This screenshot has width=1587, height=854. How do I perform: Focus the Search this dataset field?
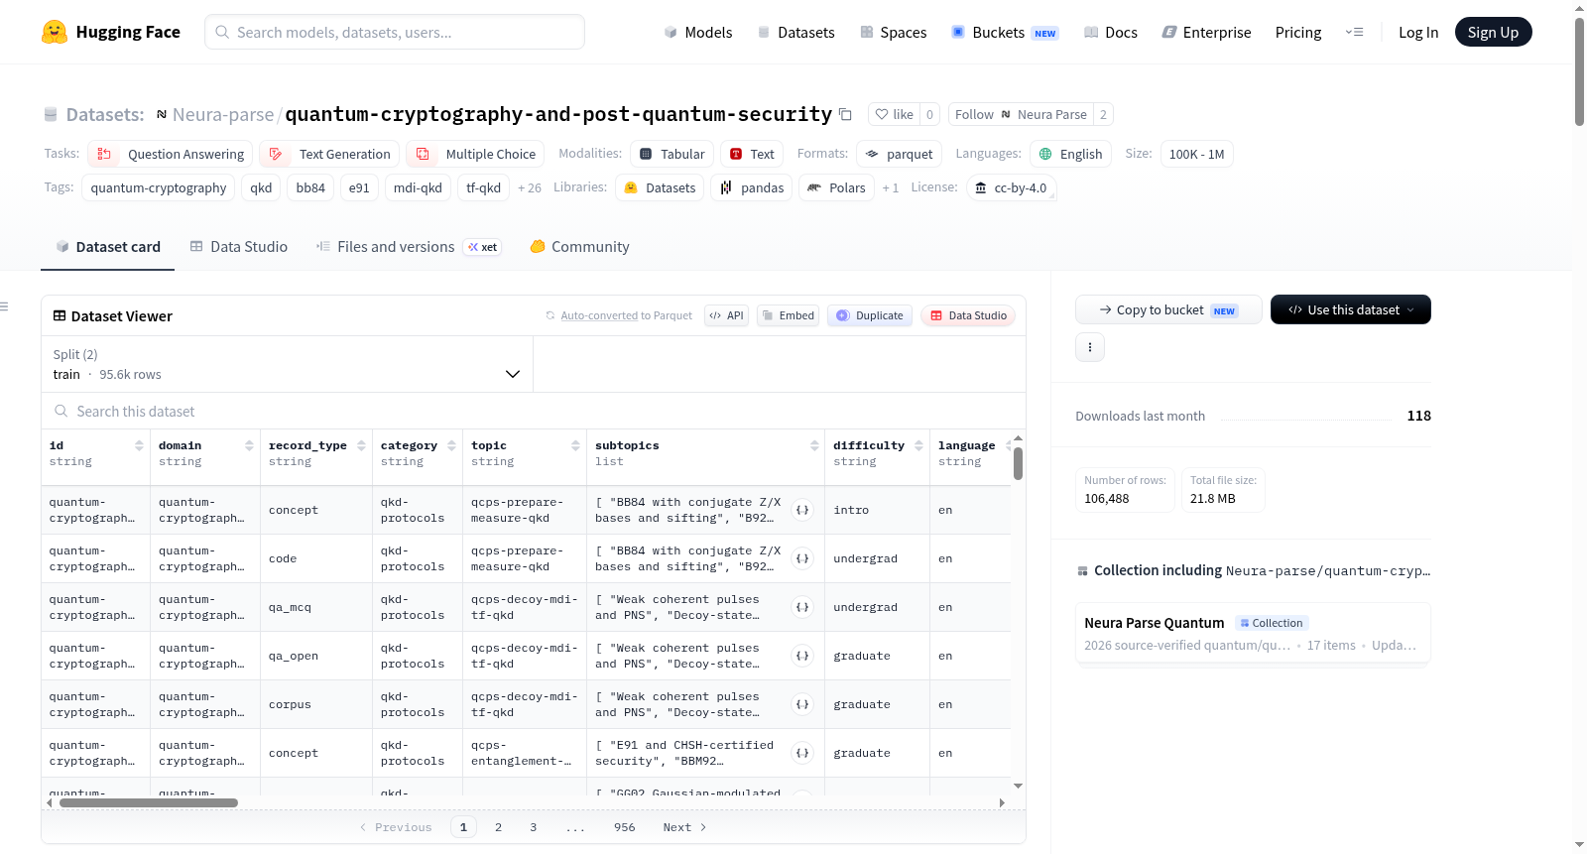pos(534,411)
